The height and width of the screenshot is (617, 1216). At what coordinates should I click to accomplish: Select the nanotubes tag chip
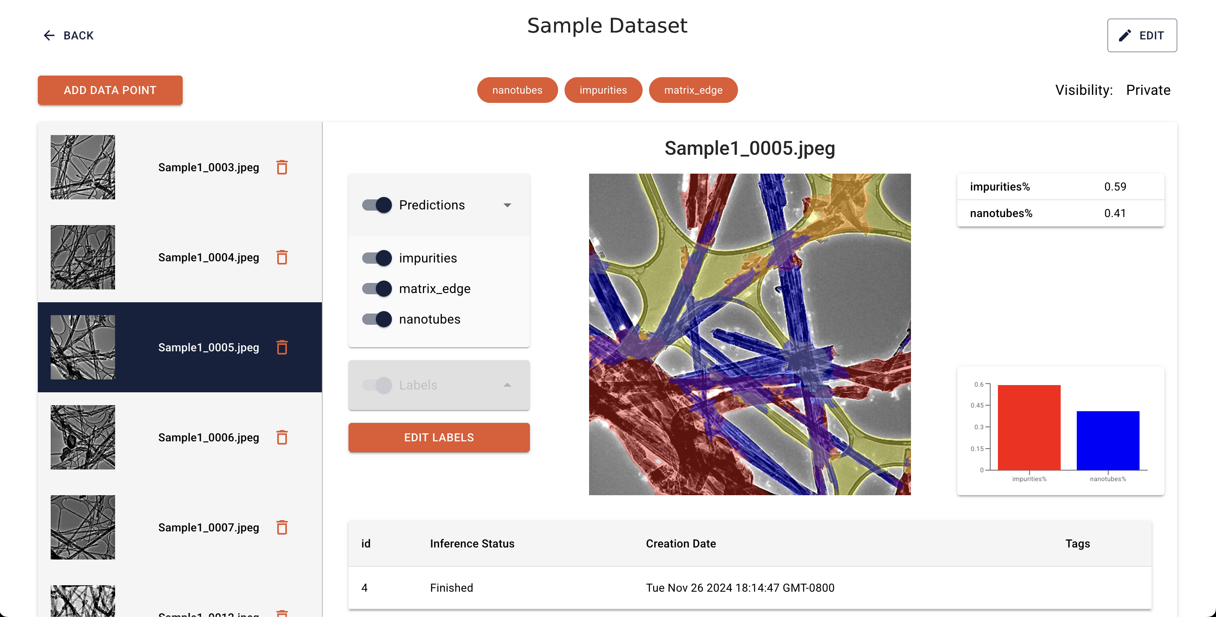517,90
